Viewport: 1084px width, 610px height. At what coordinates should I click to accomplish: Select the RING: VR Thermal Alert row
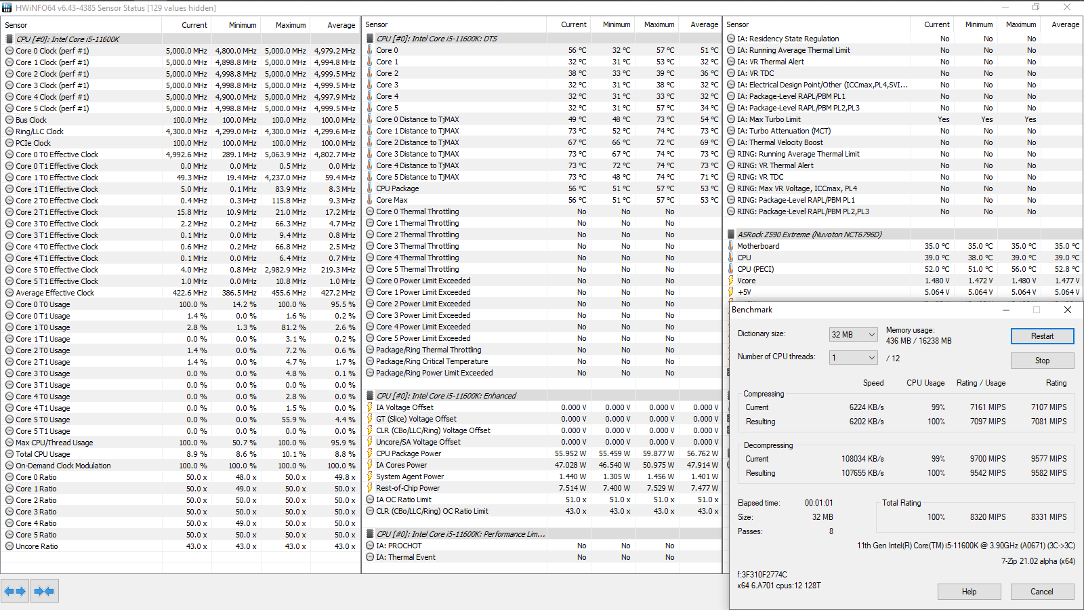[x=904, y=165]
